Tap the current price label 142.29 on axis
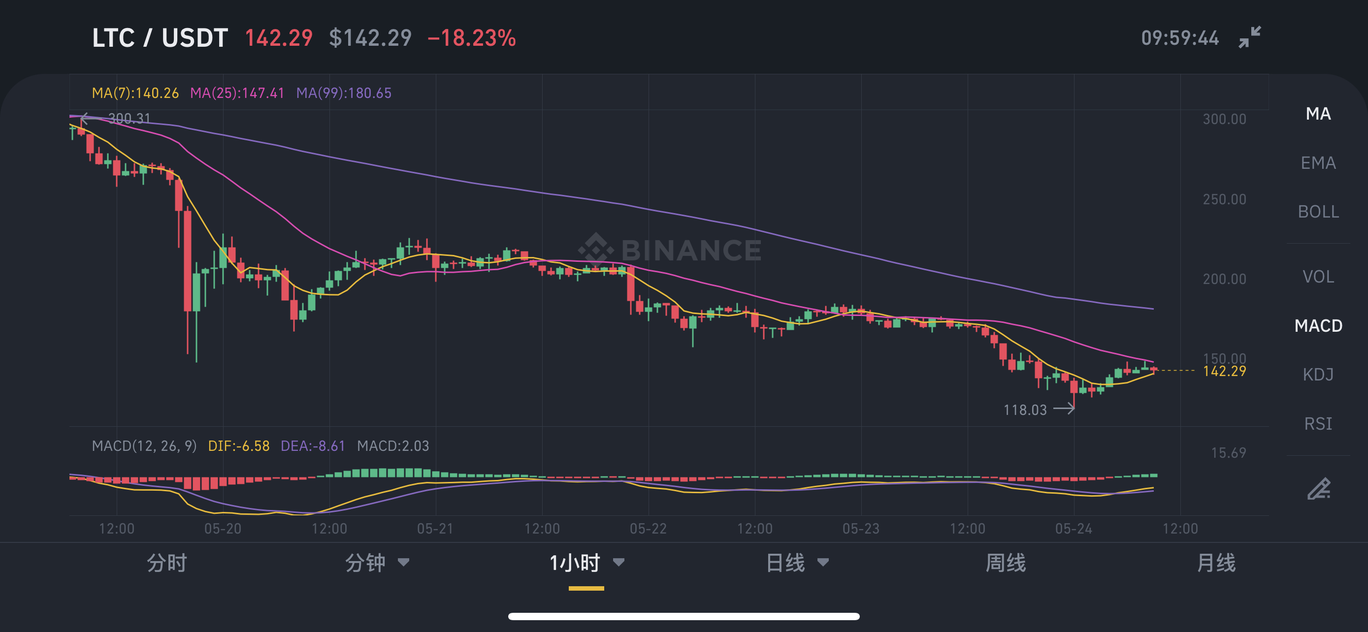This screenshot has height=632, width=1368. (1224, 371)
